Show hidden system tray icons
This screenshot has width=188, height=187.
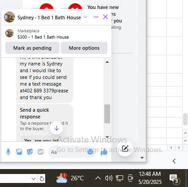pyautogui.click(x=98, y=178)
